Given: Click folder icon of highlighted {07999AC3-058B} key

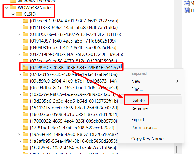Looking at the screenshot, I should (x=25, y=67).
